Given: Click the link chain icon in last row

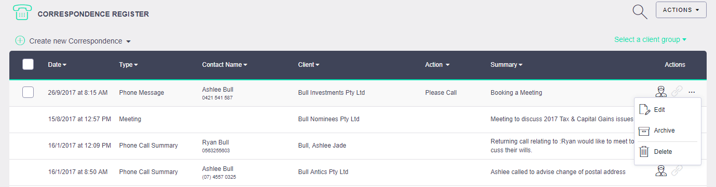Looking at the screenshot, I should [676, 171].
